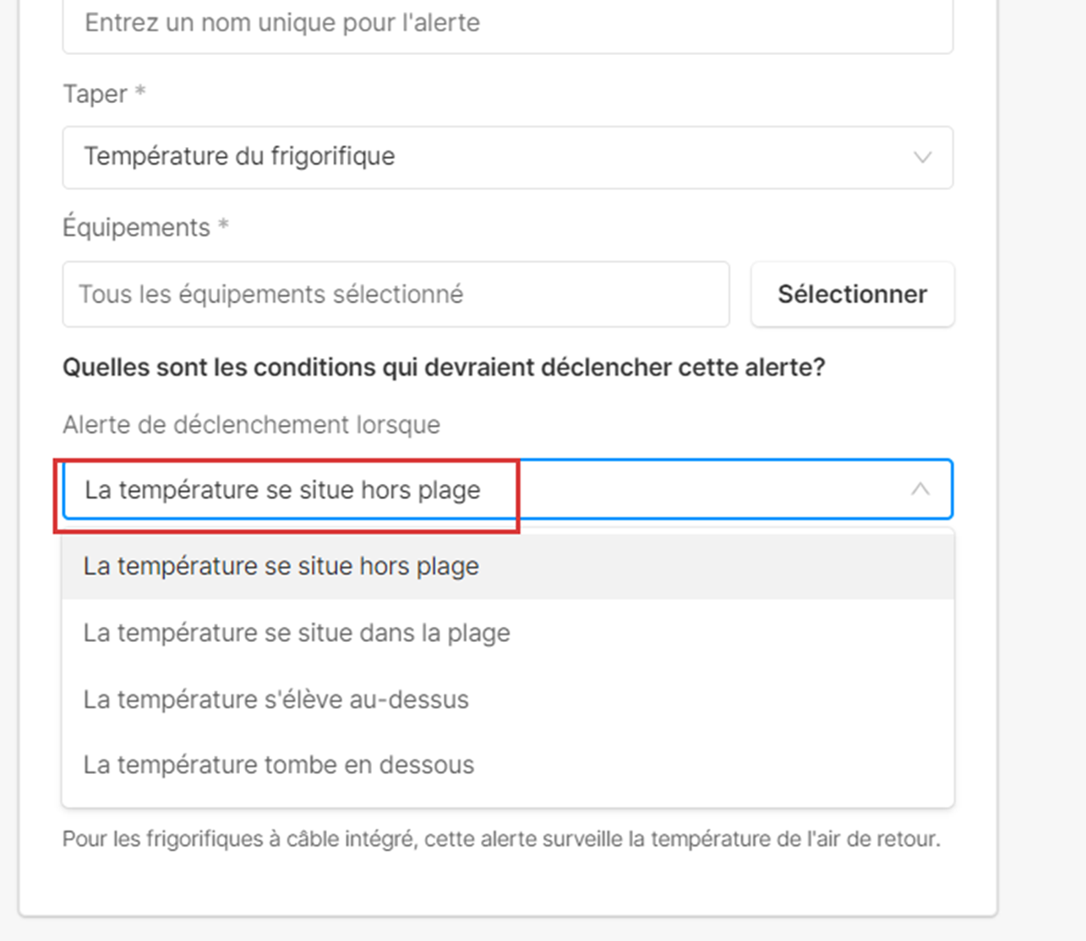
Task: Pick La température s'élève au-dessus option
Action: click(x=276, y=699)
